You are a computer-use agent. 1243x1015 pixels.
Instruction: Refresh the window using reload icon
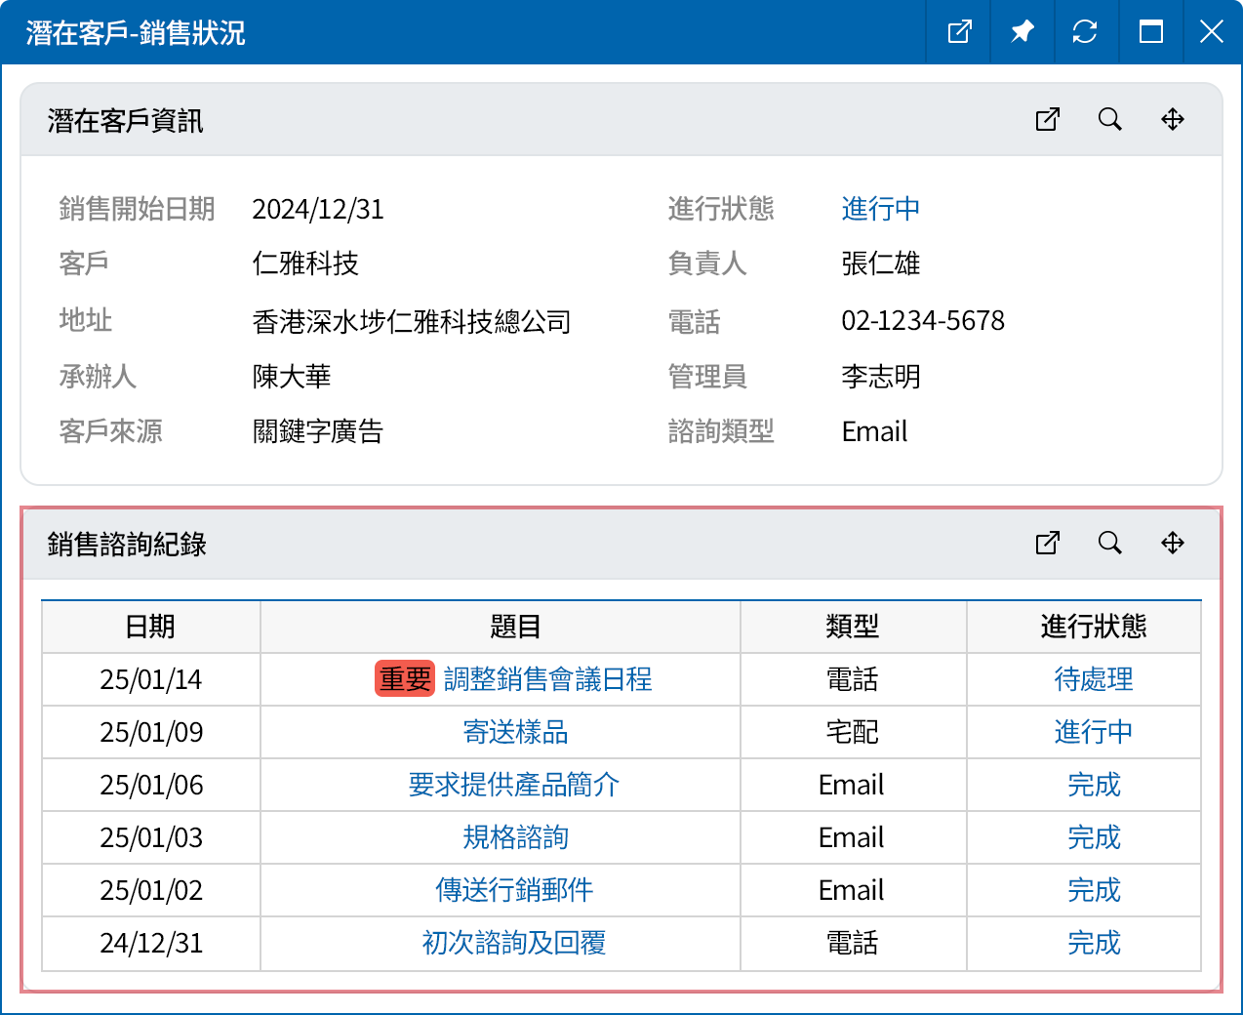(x=1085, y=32)
